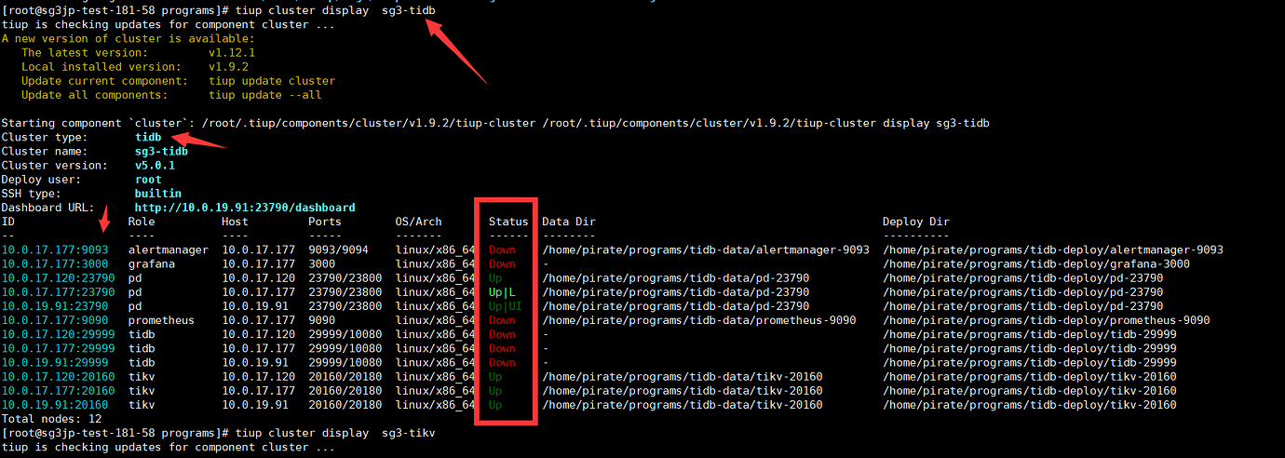Select the cluster version v5.0.1

click(155, 166)
